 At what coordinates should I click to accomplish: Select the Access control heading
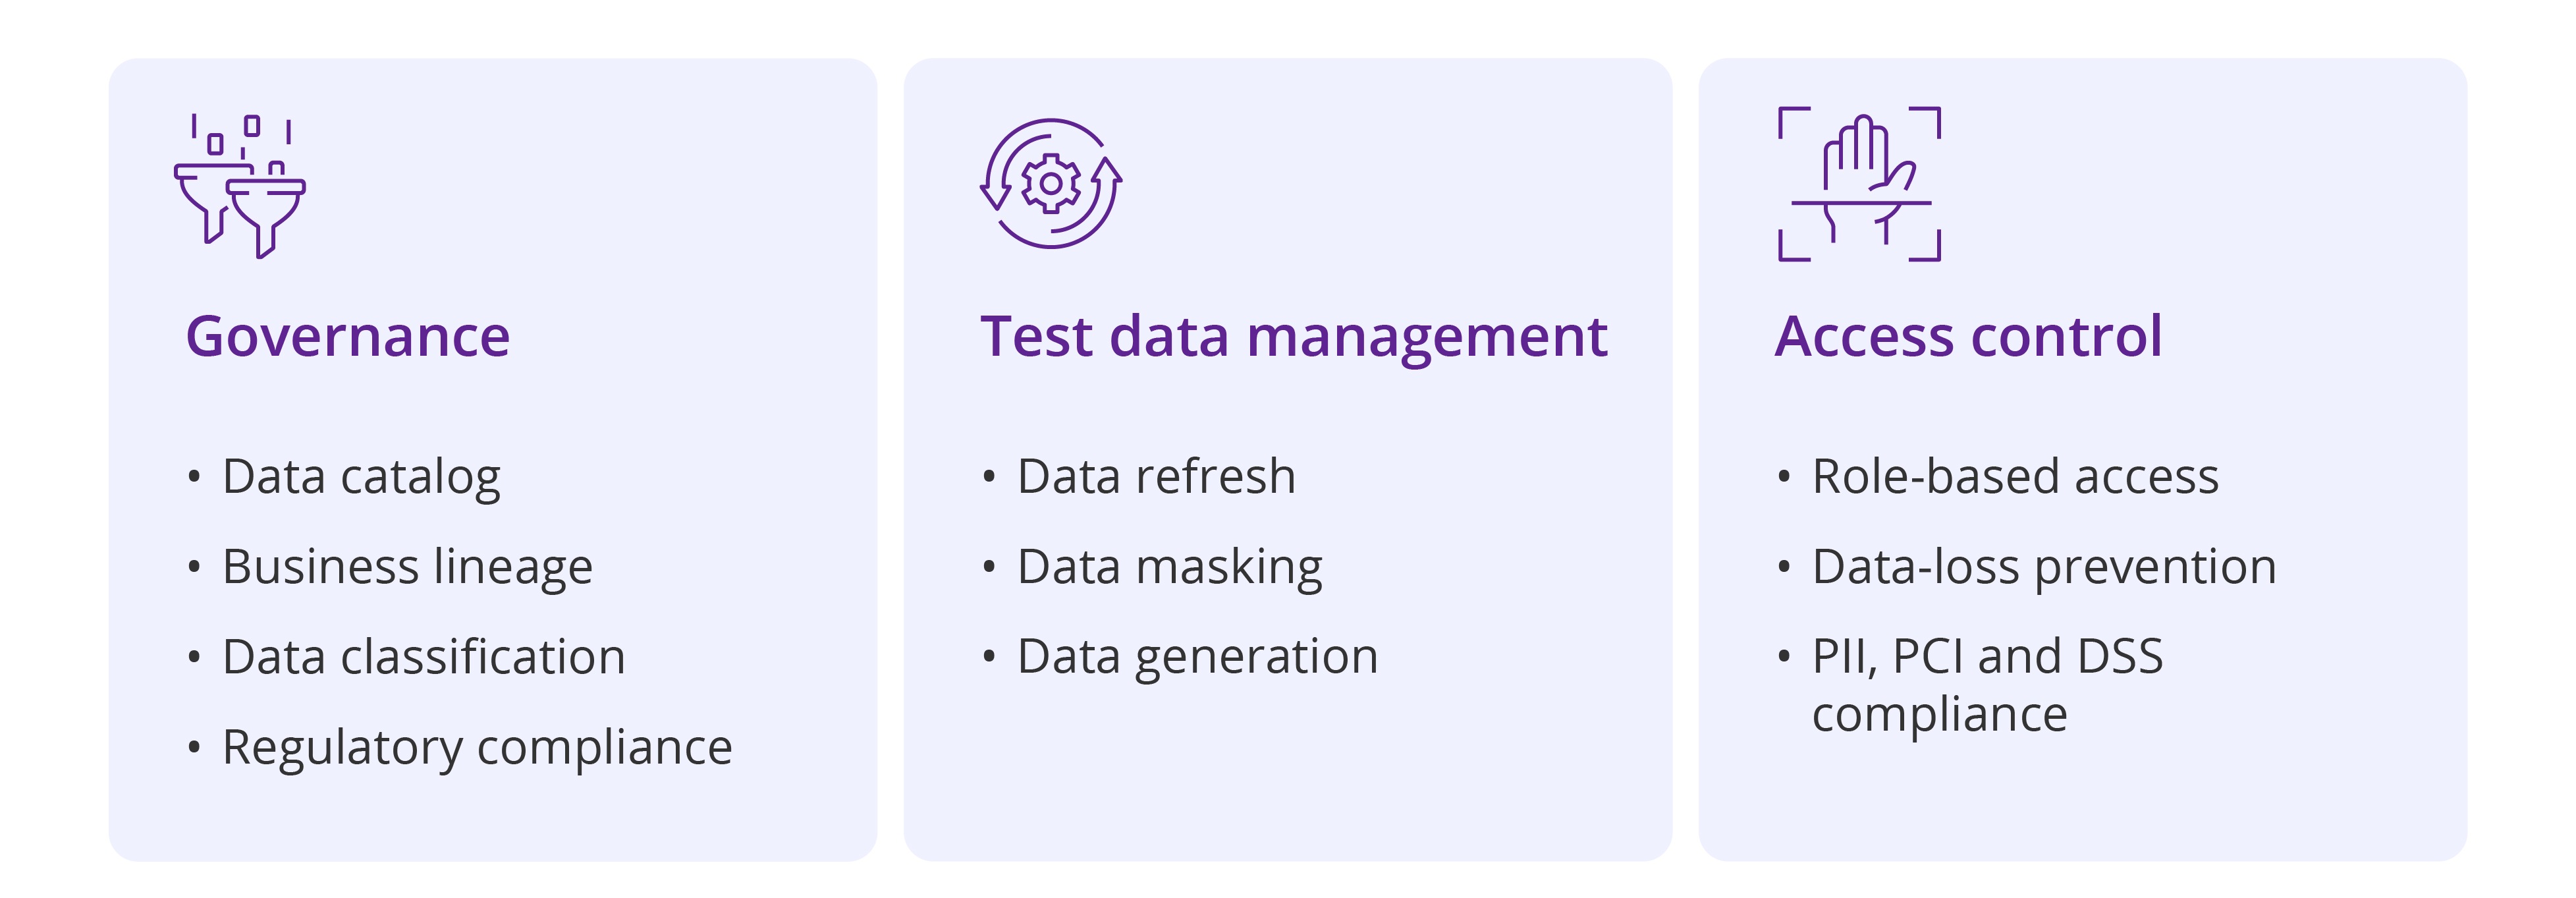(x=1968, y=336)
